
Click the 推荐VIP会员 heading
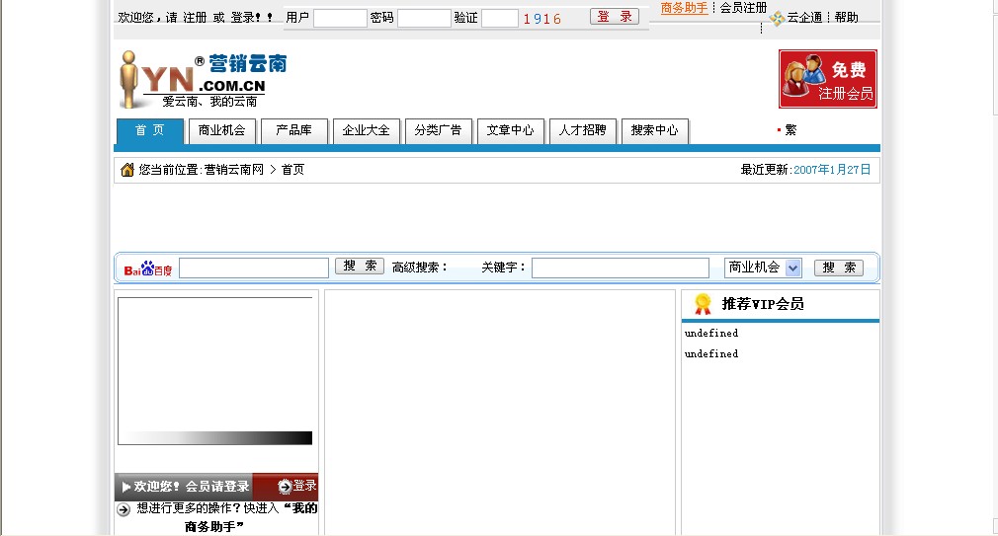coord(763,304)
